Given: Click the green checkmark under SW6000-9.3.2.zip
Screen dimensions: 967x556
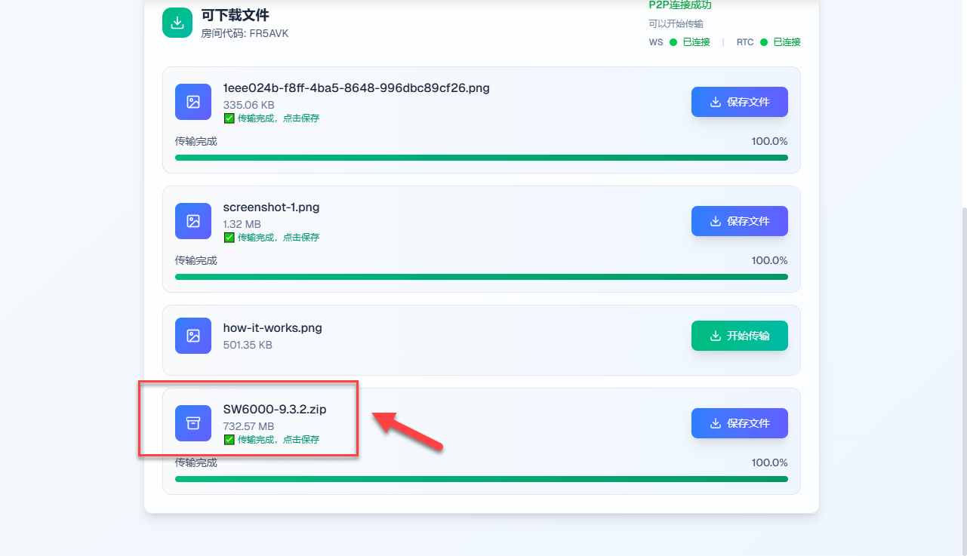Looking at the screenshot, I should [x=229, y=440].
